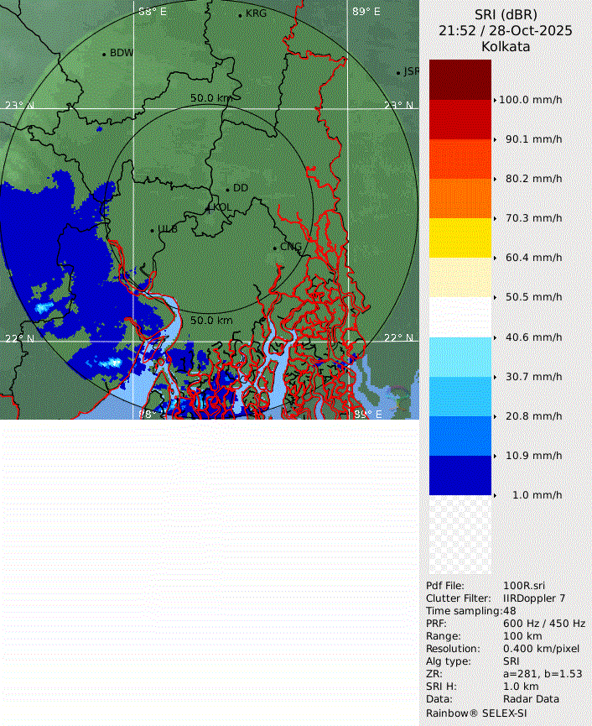Click the 21:52 / 28-Oct-2025 timestamp
Screen dimensions: 592x726
coord(505,30)
